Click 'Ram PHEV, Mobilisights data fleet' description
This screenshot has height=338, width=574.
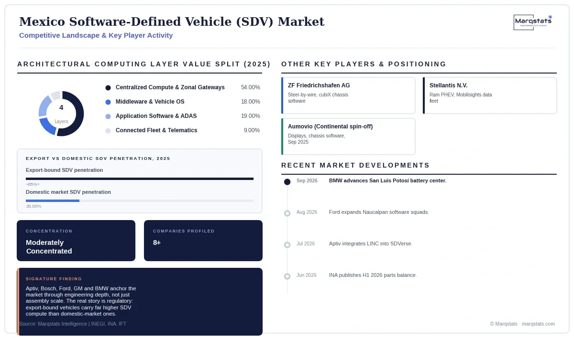pyautogui.click(x=461, y=98)
